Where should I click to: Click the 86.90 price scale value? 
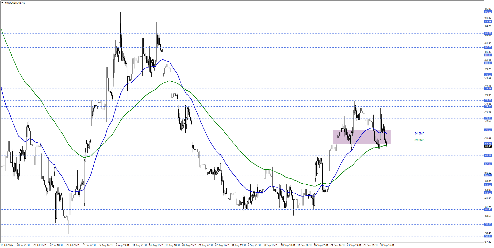coord(488,9)
